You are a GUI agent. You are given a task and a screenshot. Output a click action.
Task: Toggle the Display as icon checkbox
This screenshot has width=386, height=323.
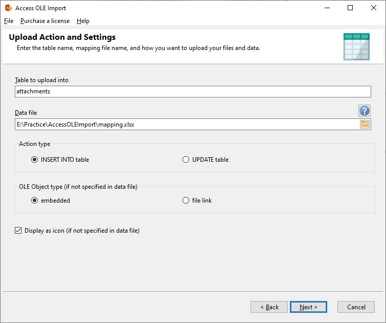[18, 231]
